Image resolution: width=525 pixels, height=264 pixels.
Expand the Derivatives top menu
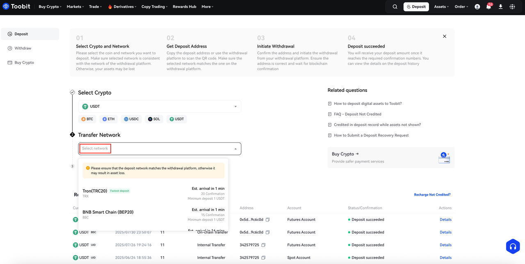click(x=122, y=7)
